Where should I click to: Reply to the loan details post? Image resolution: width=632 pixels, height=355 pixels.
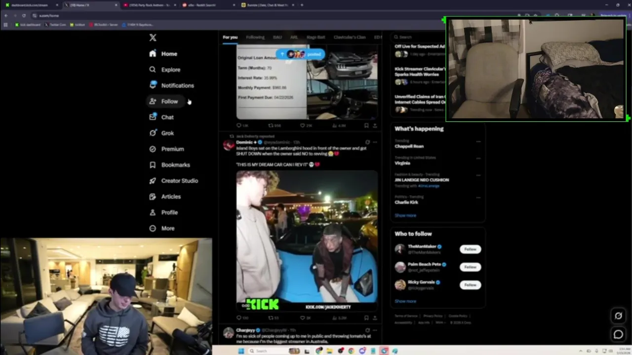[242, 126]
